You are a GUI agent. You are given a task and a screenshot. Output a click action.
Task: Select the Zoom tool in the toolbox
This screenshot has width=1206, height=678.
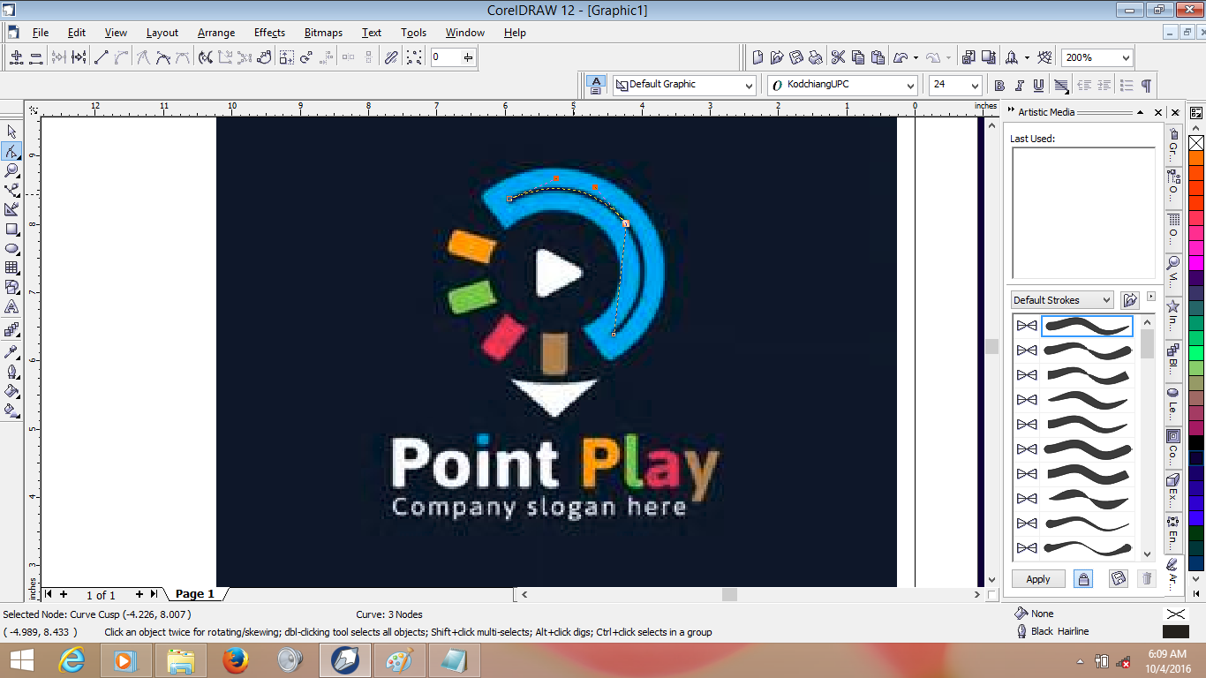12,169
